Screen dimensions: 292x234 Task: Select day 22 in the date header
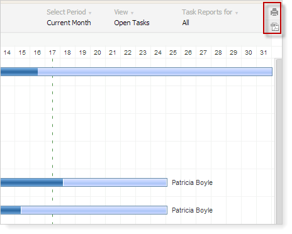click(128, 52)
